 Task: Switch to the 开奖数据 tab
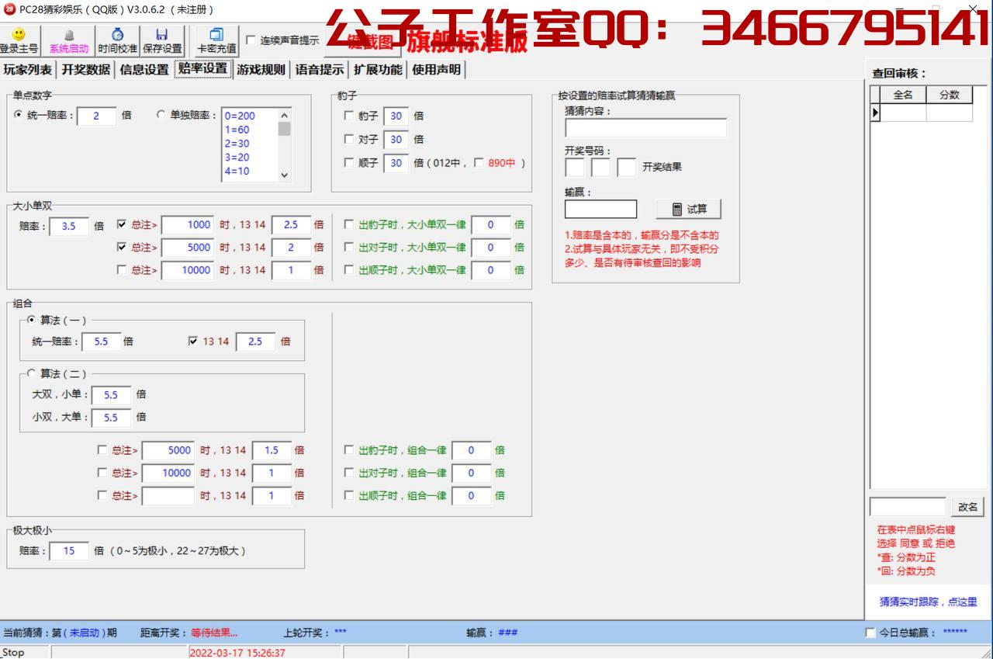(x=86, y=70)
